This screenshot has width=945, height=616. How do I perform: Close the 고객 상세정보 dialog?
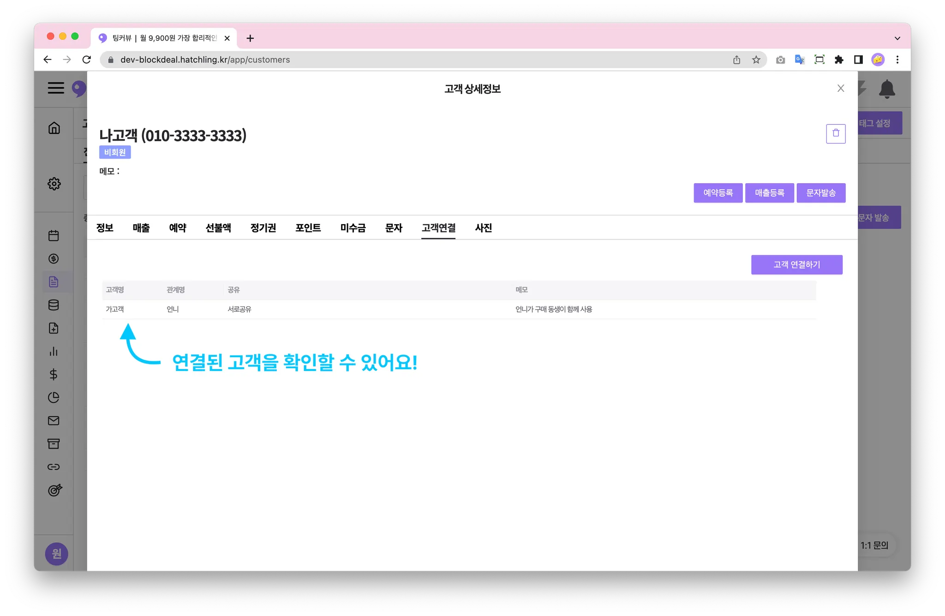(840, 89)
